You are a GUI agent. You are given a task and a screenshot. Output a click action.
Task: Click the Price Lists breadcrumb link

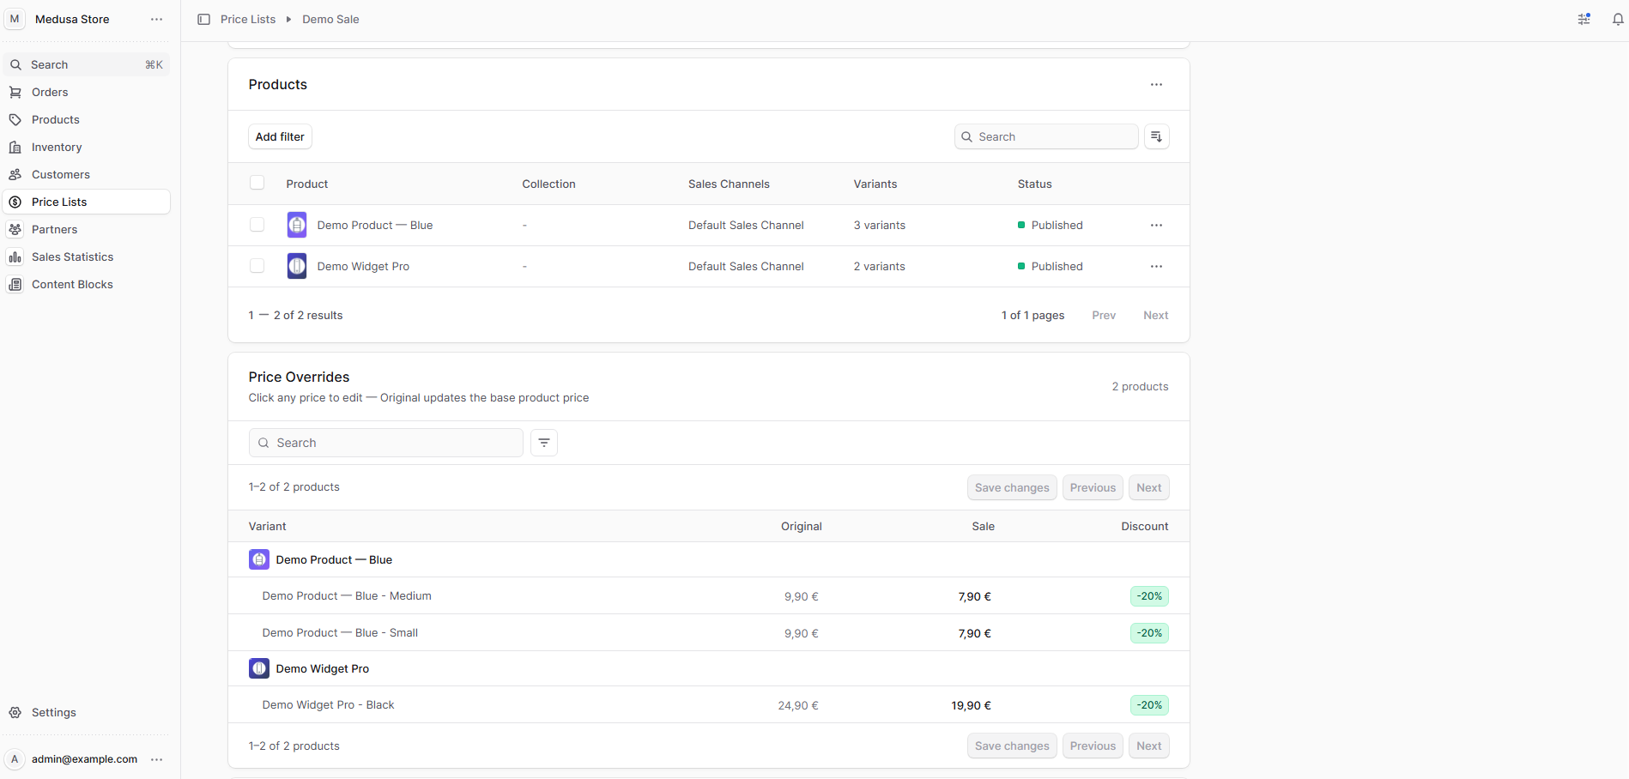248,19
